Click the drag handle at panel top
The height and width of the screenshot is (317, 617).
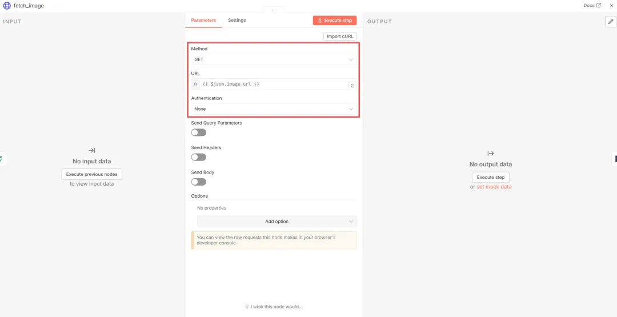274,10
